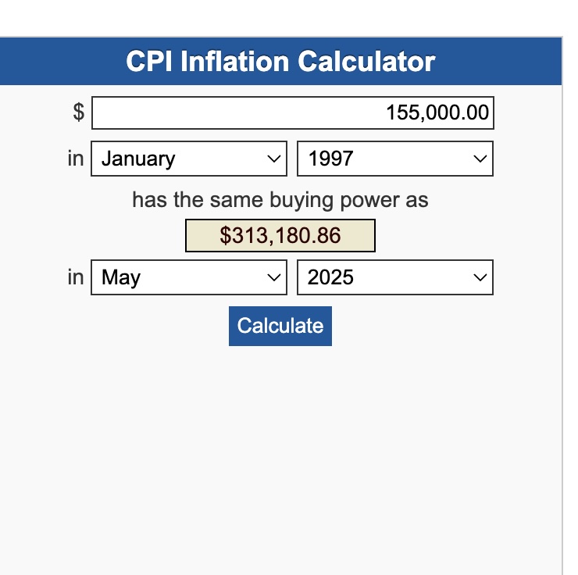Click the $313,180.86 result box
This screenshot has width=578, height=575.
(x=280, y=236)
